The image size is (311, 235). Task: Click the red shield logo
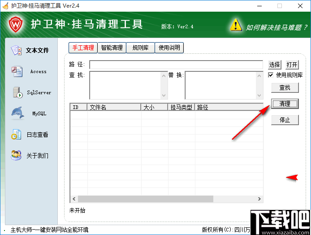coord(16,24)
